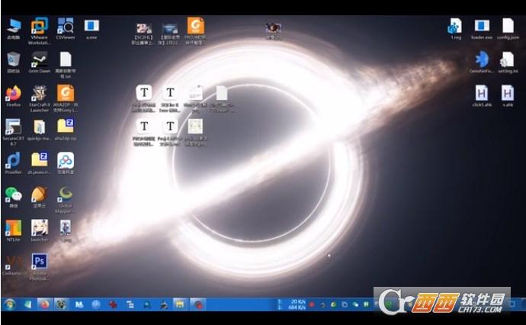Open the Recycle Bin icon

(x=14, y=63)
